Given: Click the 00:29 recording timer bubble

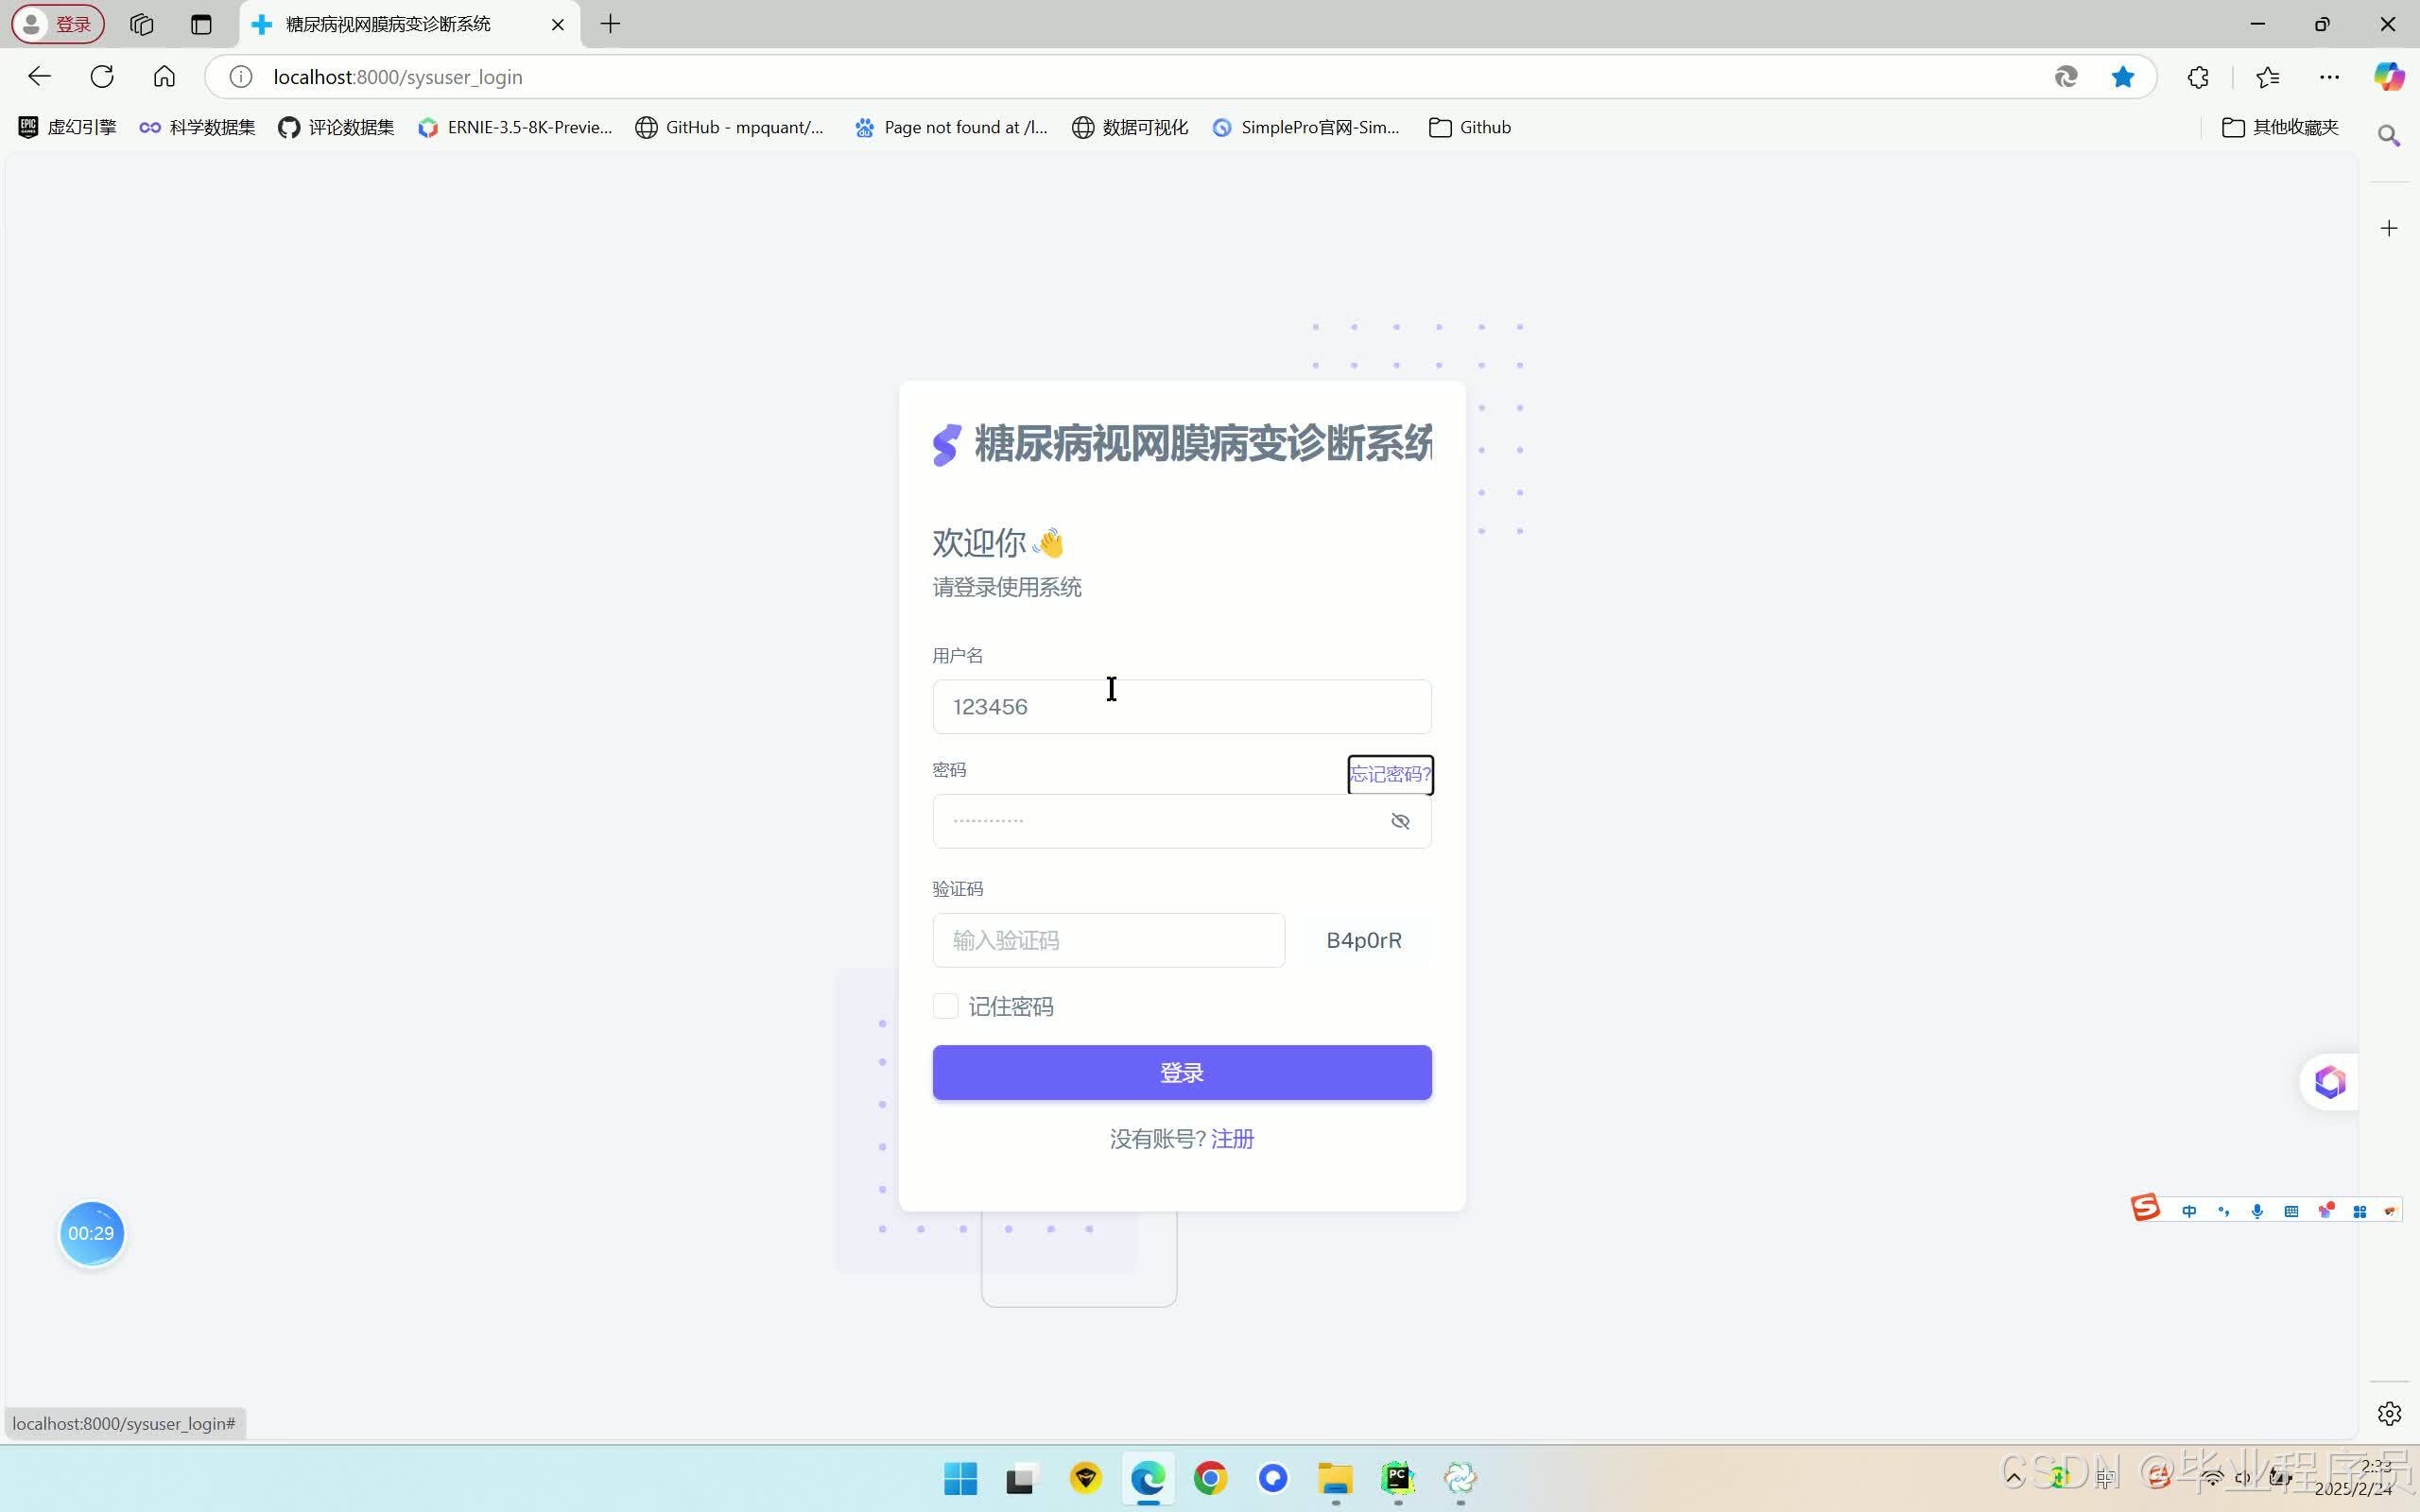Looking at the screenshot, I should (x=91, y=1233).
